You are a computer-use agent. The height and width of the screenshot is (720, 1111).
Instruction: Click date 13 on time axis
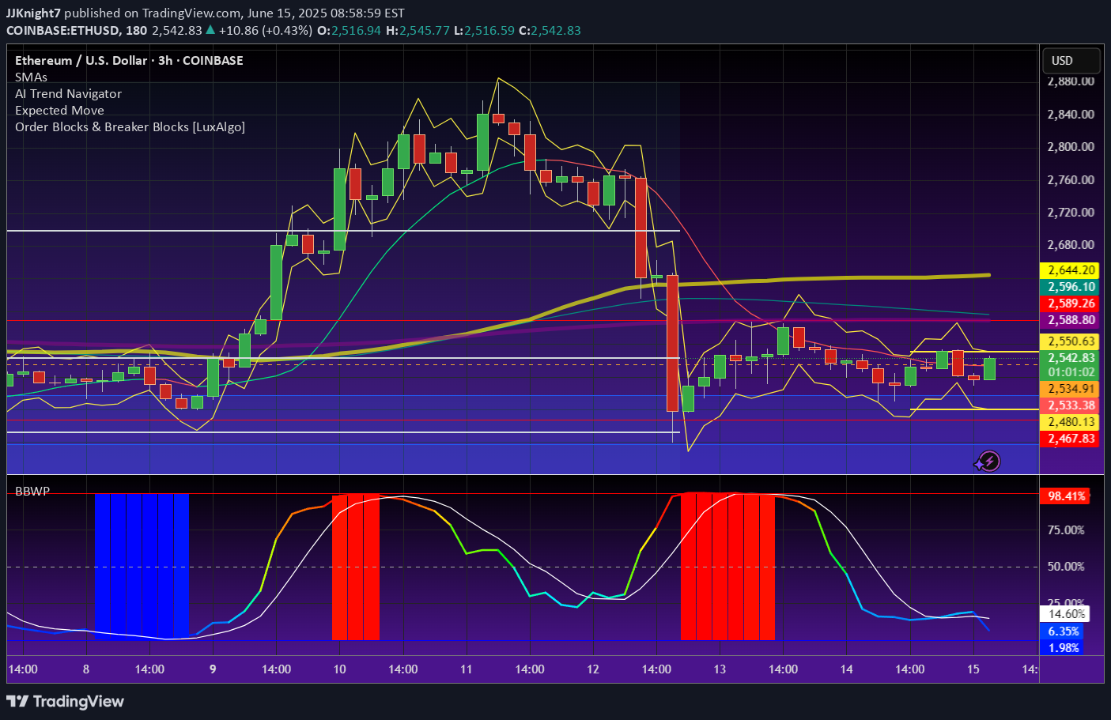click(x=720, y=669)
